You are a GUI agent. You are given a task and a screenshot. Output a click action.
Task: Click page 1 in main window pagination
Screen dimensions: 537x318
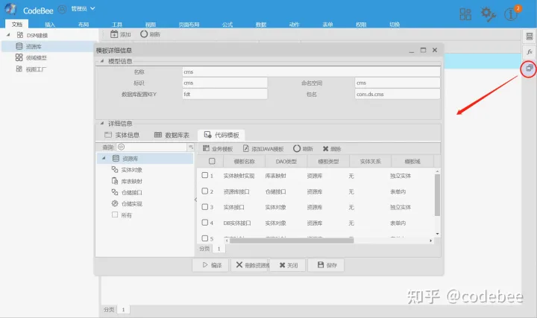point(123,310)
